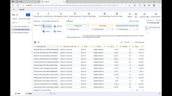Open Quantity column header dropdown

tap(130, 47)
